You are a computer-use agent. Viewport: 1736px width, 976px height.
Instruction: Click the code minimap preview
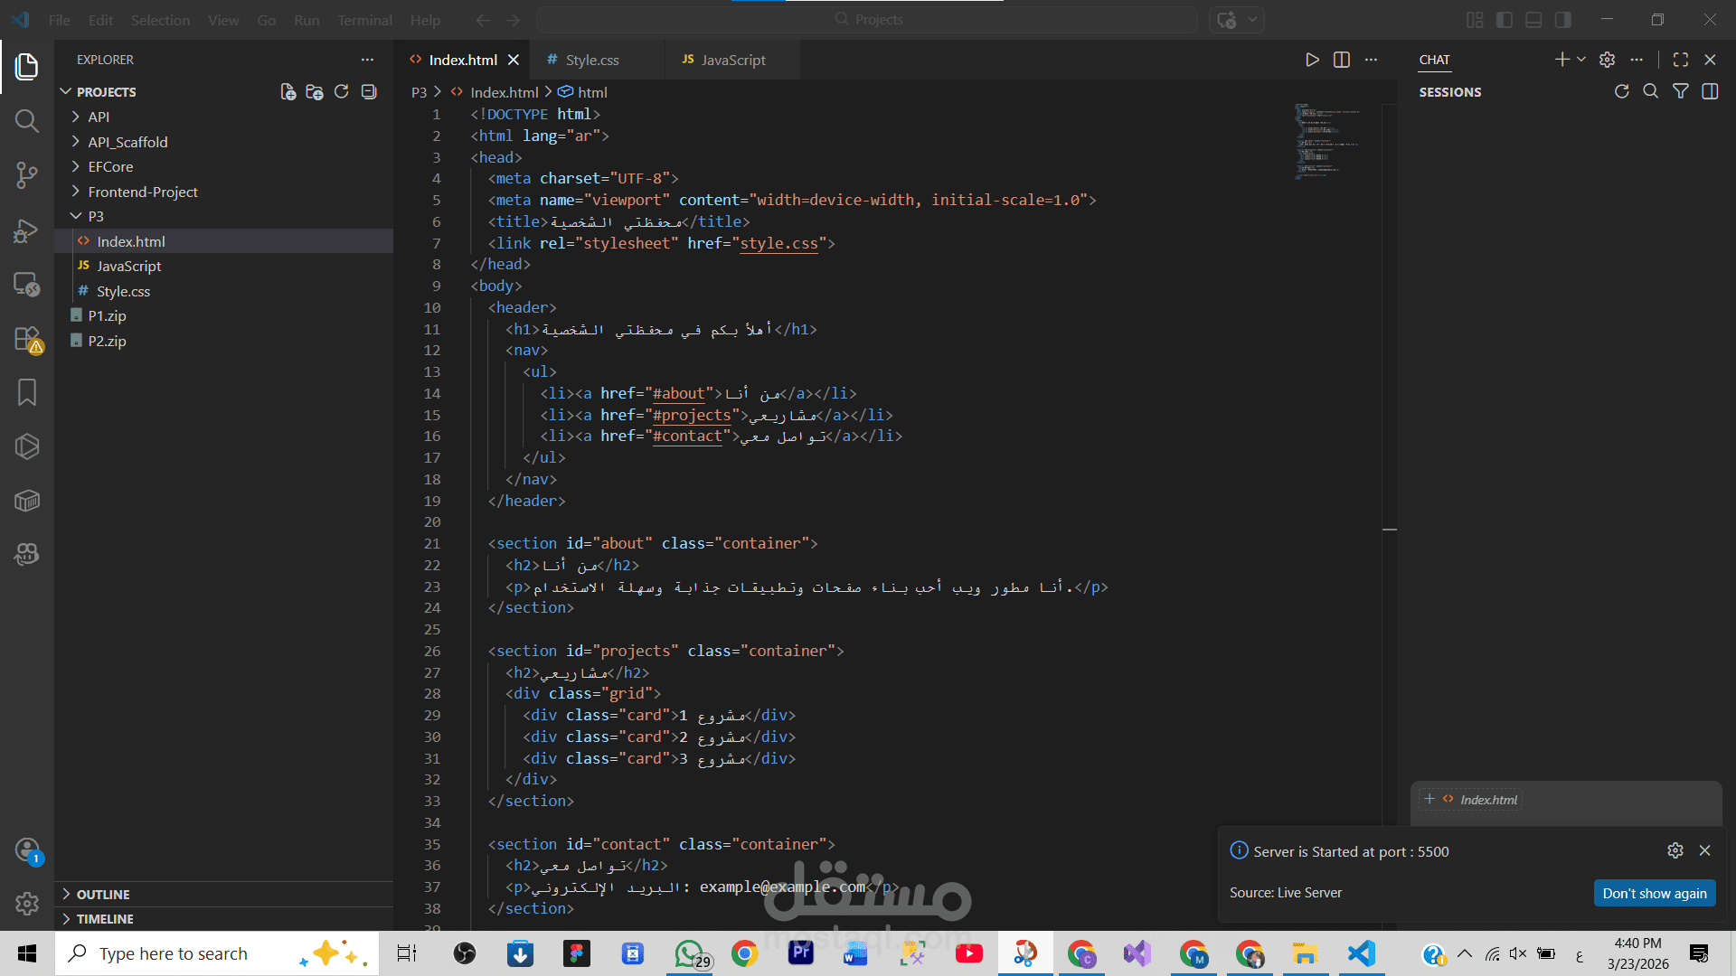coord(1326,141)
